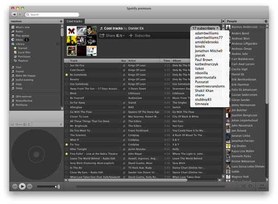
Task: Select subscriber adambwilliams
Action: click(x=207, y=33)
